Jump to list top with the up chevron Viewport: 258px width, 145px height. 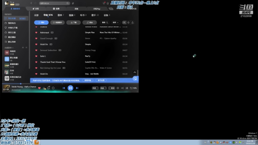pyautogui.click(x=135, y=72)
